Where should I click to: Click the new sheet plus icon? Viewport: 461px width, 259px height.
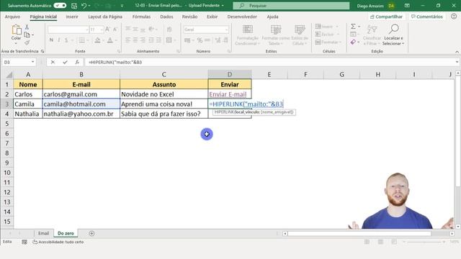[91, 233]
